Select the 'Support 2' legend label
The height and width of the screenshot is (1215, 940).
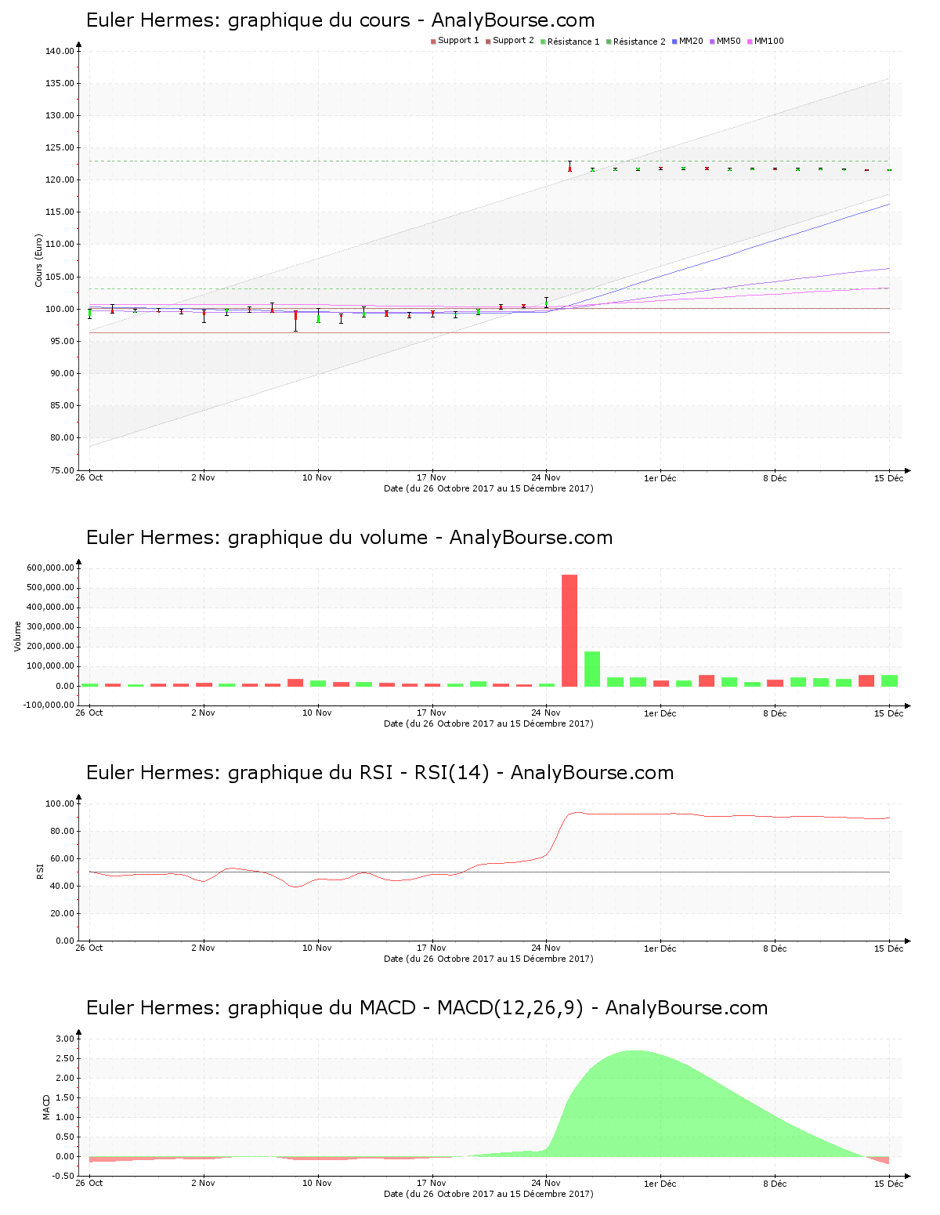(513, 41)
